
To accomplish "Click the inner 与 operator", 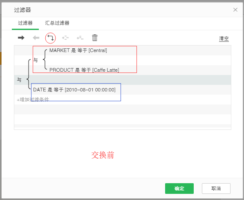I will point(36,60).
